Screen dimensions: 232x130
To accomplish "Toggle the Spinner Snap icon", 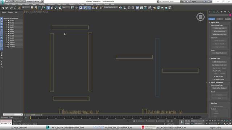I will (x=97, y=8).
